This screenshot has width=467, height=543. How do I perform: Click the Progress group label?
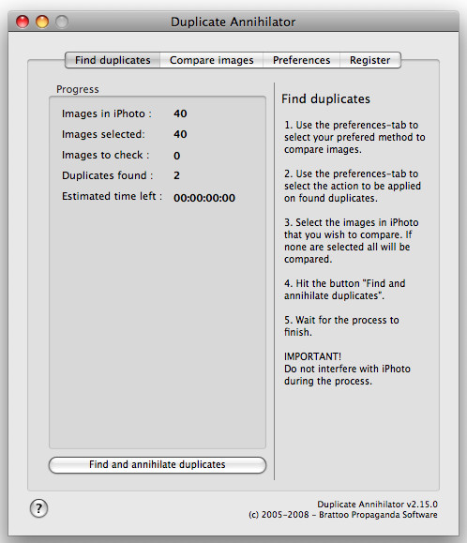78,89
